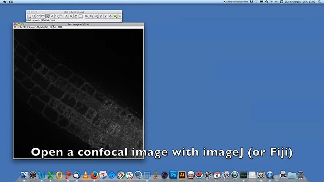Open Dashboard from the dock
This screenshot has height=182, width=324.
click(x=33, y=175)
